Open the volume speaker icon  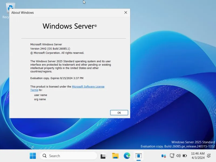tap(178, 156)
